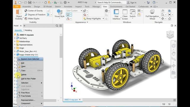Switch to the Inspect ribbon tab
This screenshot has height=107, width=190.
coord(78,7)
